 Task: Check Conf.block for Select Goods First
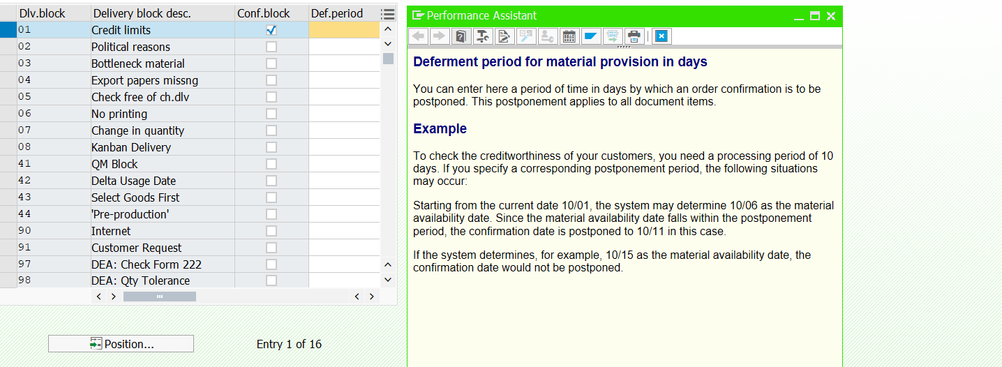coord(271,197)
